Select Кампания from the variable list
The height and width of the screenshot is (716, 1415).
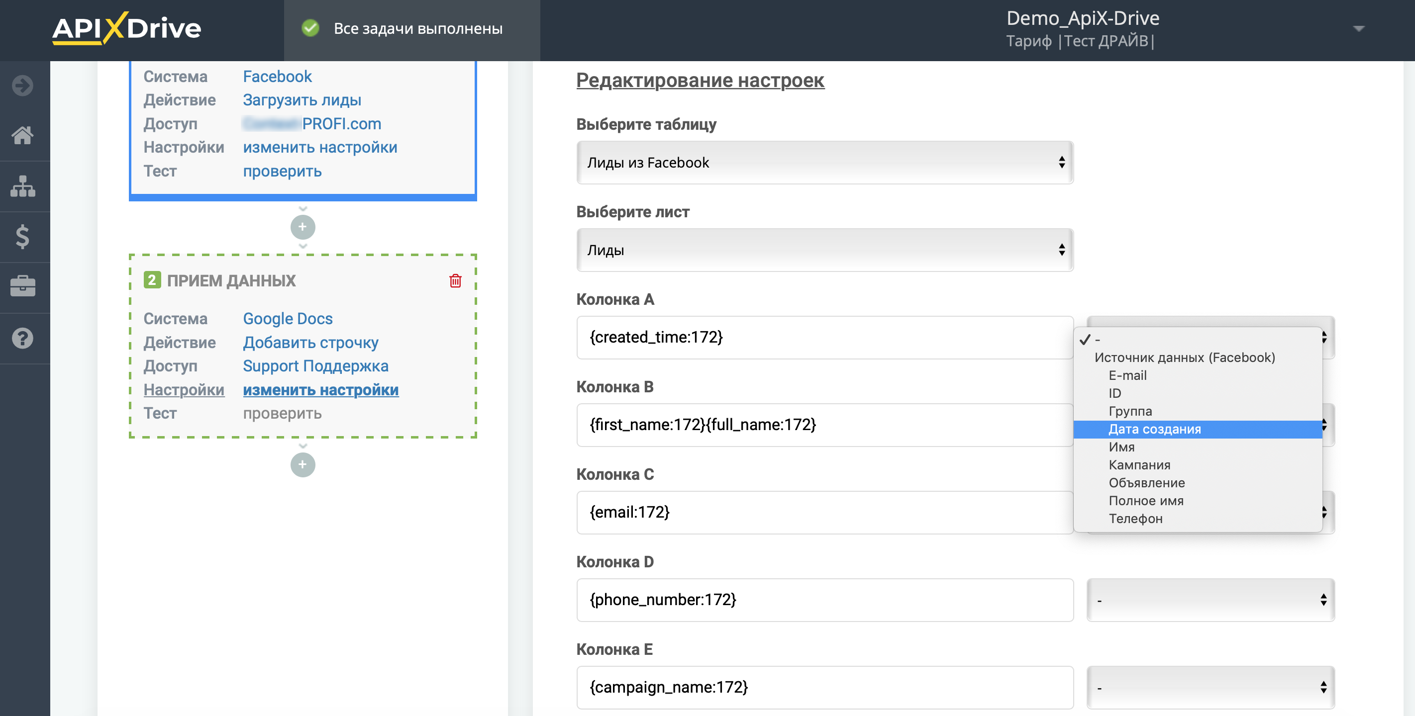click(x=1198, y=465)
